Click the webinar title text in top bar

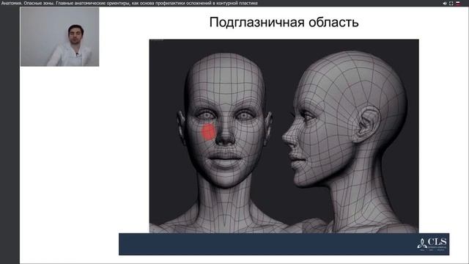pyautogui.click(x=129, y=3)
